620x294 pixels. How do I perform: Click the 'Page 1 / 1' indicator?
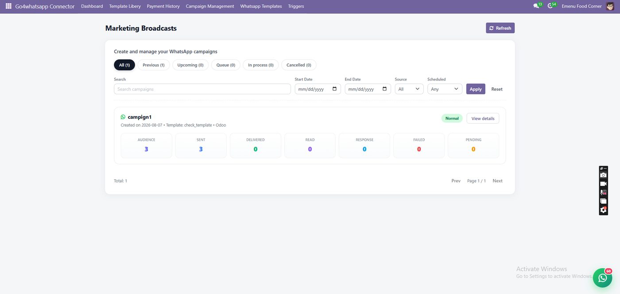[477, 181]
